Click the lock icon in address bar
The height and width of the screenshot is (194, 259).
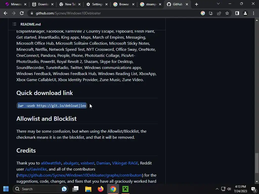point(32,13)
